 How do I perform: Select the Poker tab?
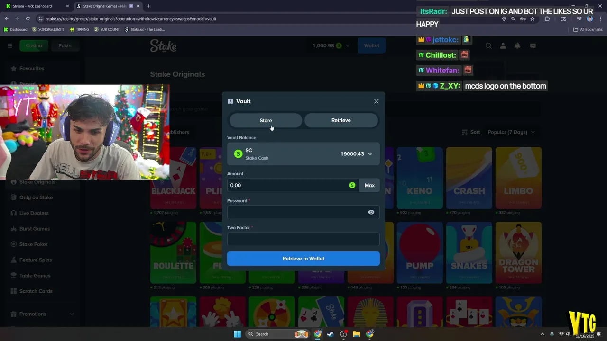[x=65, y=45]
